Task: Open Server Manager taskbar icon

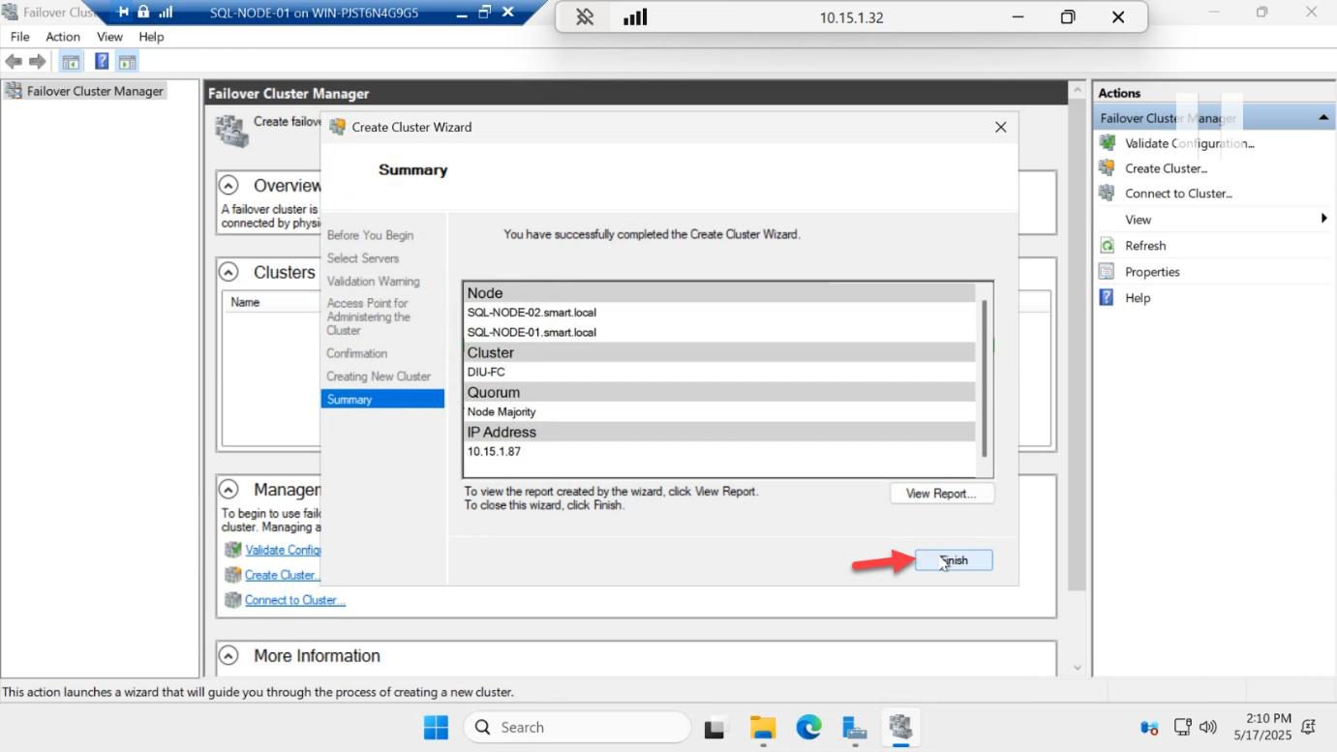Action: tap(854, 727)
